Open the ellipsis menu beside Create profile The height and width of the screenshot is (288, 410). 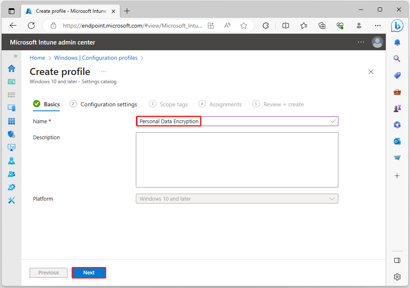(x=103, y=71)
